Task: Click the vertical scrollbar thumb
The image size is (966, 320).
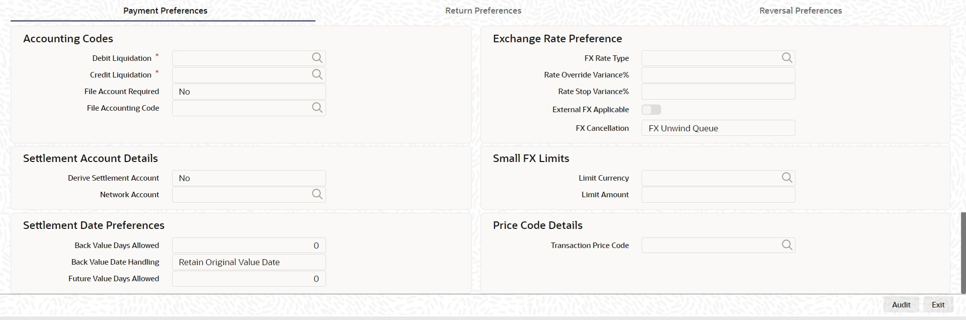Action: (963, 253)
